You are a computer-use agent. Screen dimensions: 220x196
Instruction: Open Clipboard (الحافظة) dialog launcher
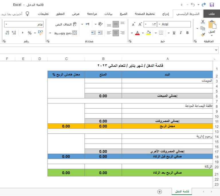point(195,41)
